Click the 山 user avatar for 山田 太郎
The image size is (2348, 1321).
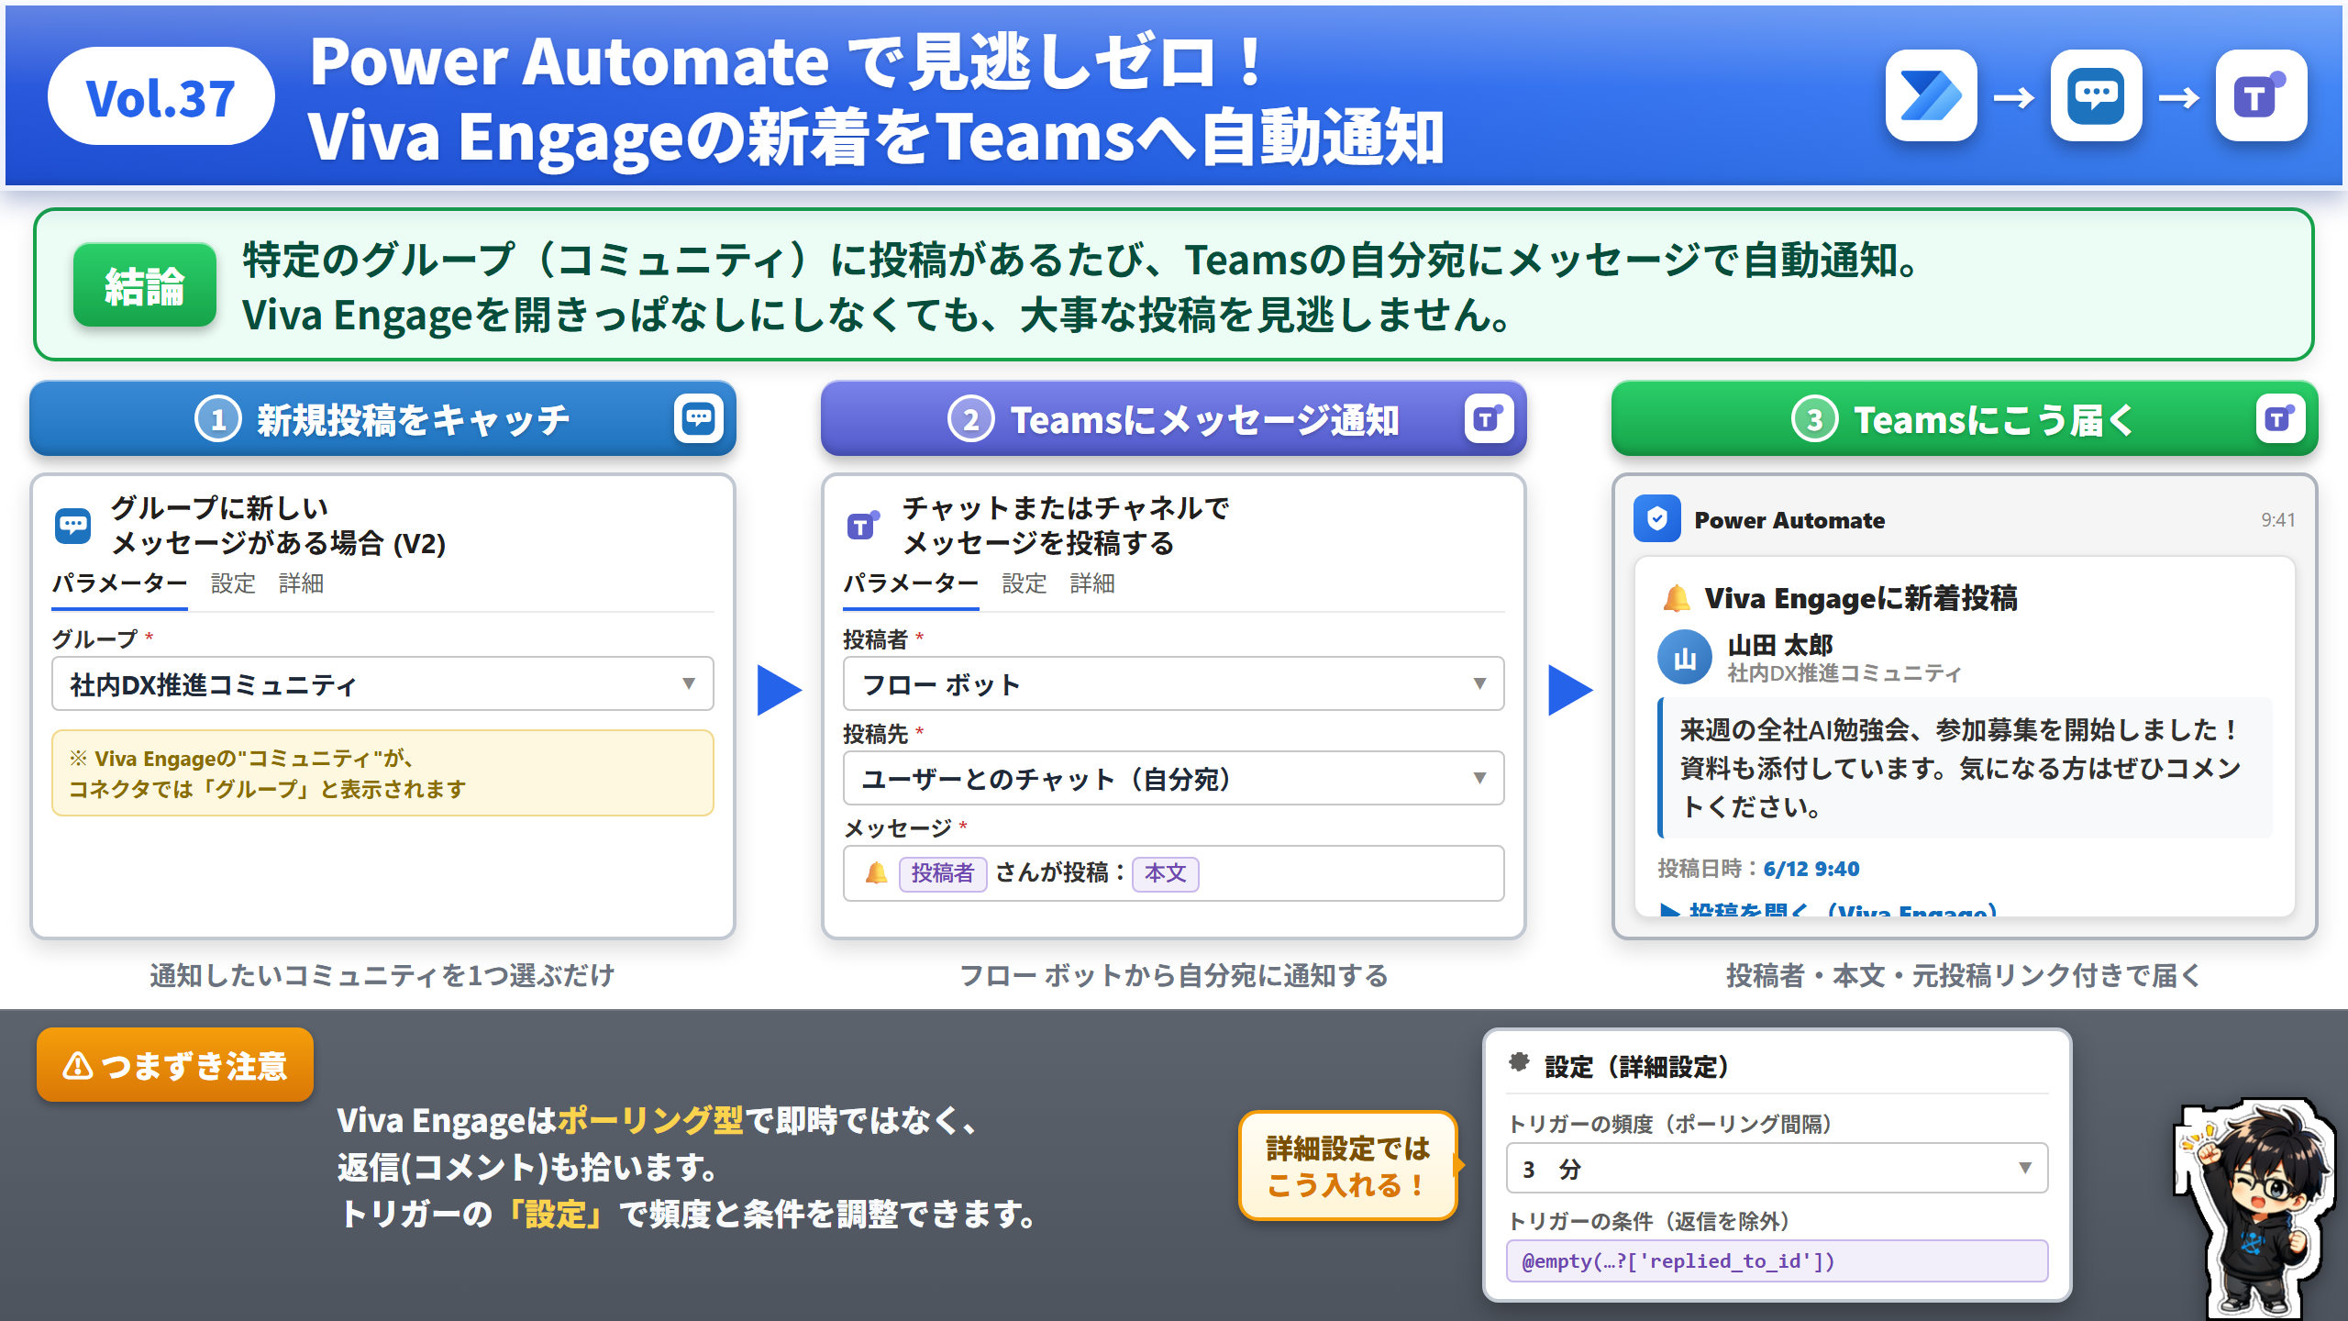(x=1685, y=657)
